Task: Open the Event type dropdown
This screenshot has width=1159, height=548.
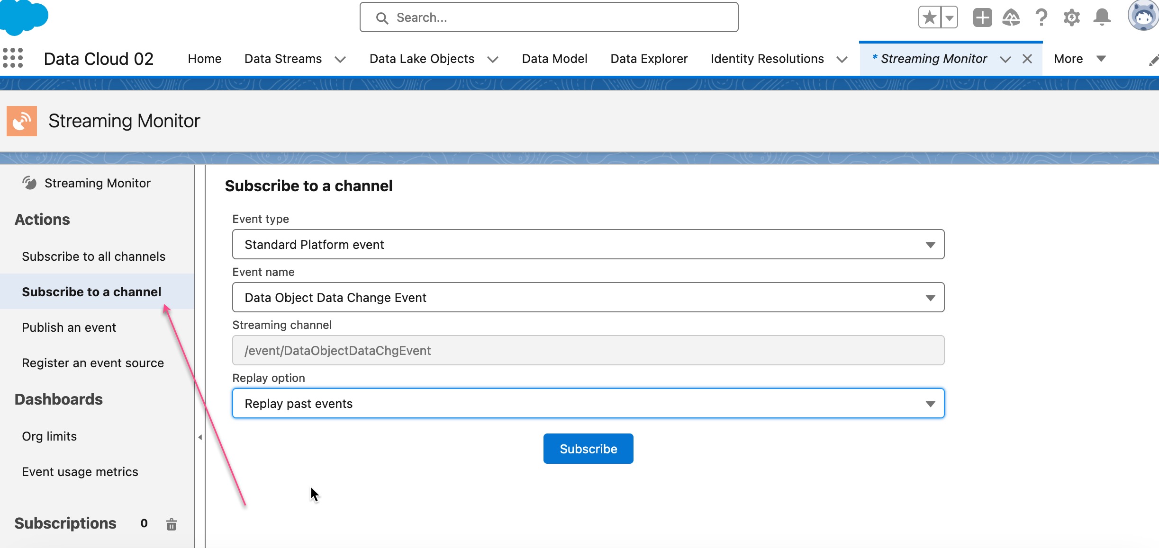Action: [x=588, y=244]
